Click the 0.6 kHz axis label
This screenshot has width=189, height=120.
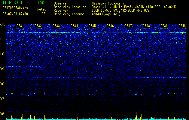coord(3,114)
